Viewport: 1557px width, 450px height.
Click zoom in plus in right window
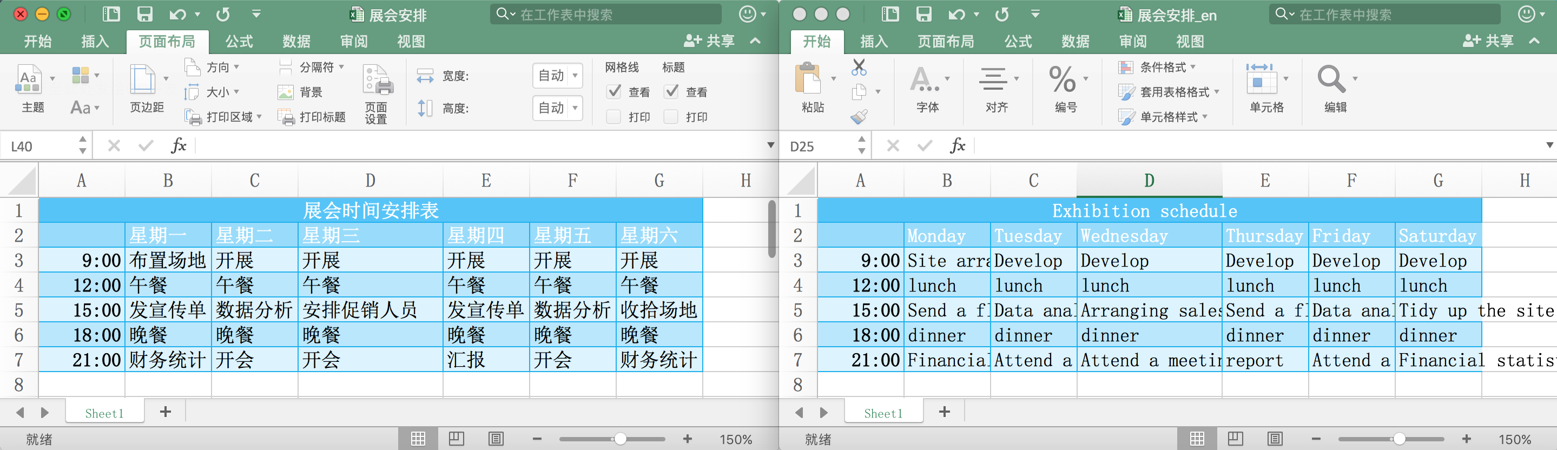pos(1466,439)
